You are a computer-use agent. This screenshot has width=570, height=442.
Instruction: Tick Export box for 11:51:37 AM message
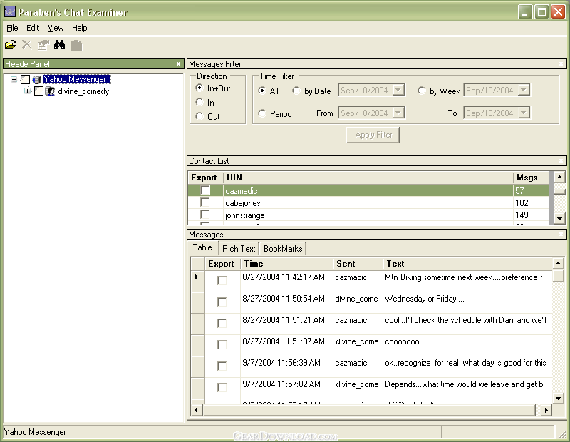click(222, 344)
